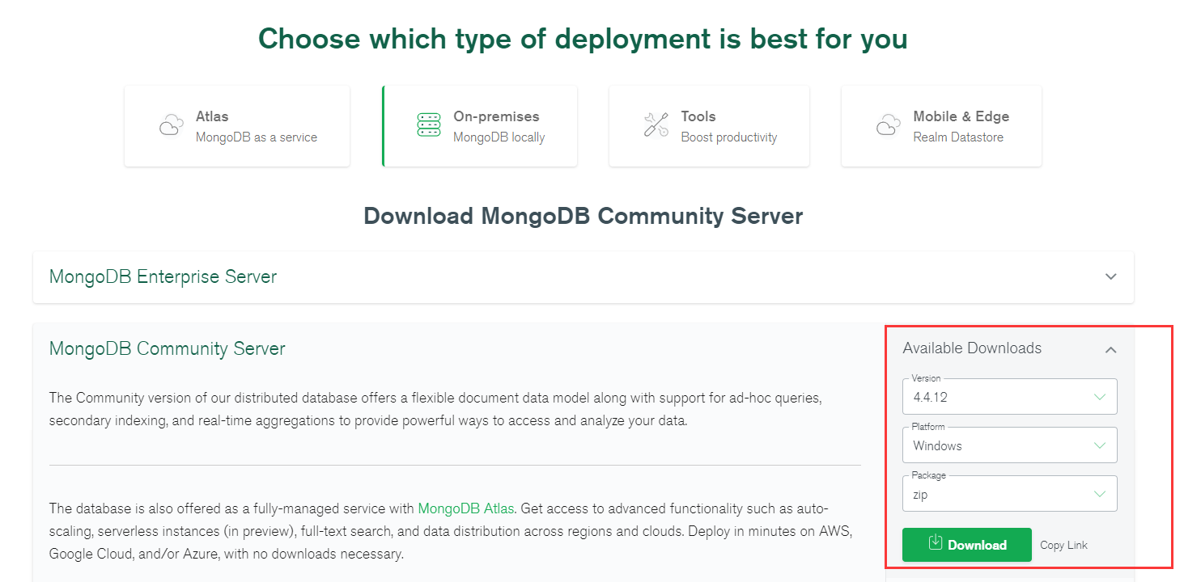Click the MongoDB Enterprise Server title
This screenshot has height=582, width=1184.
(x=163, y=276)
